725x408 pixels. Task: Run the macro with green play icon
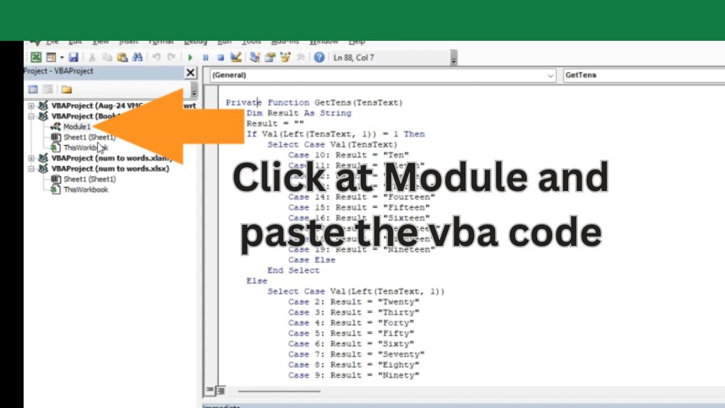(x=190, y=57)
